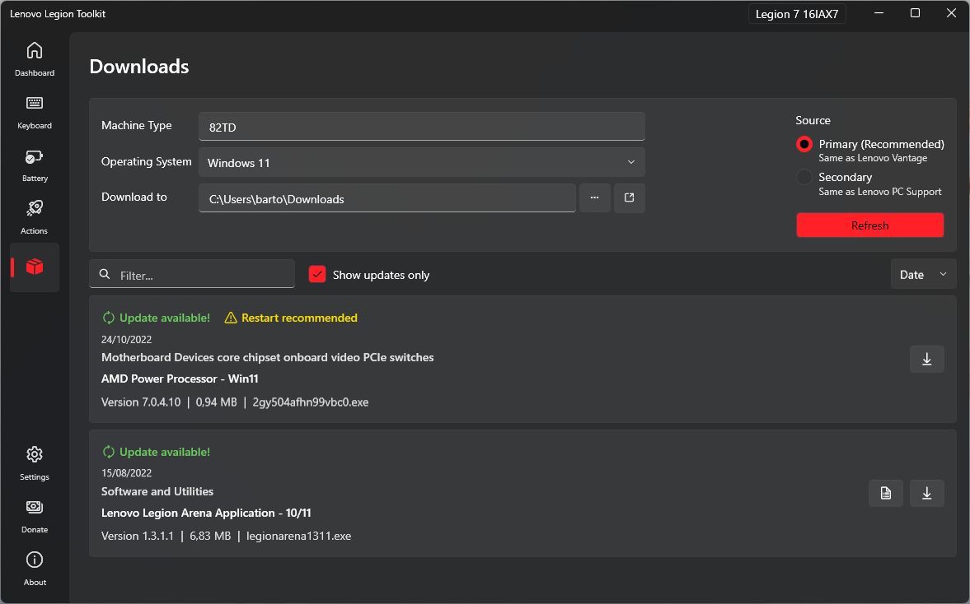Open the About page
The width and height of the screenshot is (970, 604).
pos(35,568)
